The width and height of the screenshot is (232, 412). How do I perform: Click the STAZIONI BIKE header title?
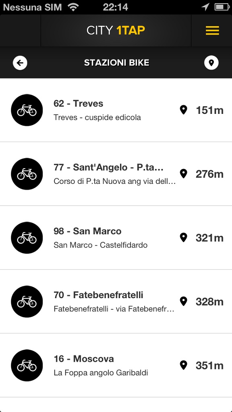pyautogui.click(x=116, y=63)
